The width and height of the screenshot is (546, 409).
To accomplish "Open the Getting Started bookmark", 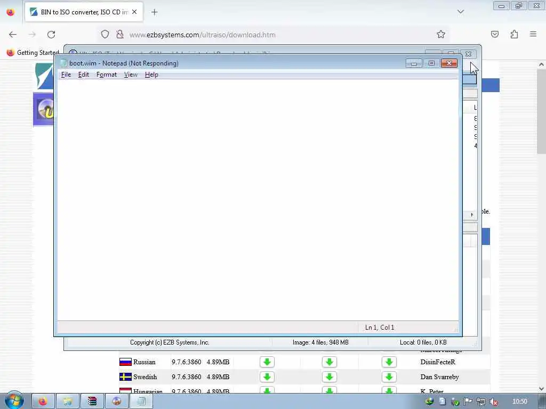I will 33,53.
